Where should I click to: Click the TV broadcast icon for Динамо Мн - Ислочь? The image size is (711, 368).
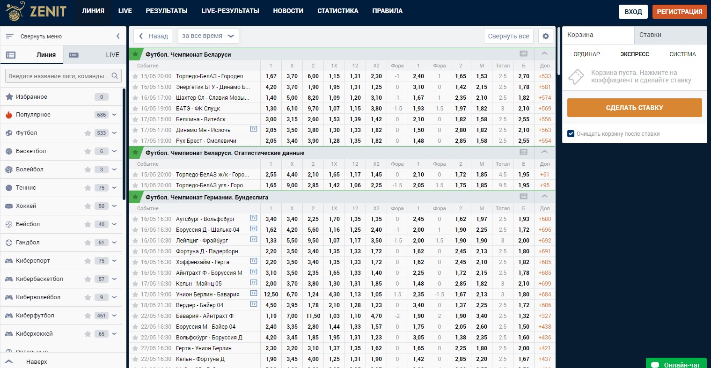pyautogui.click(x=254, y=129)
